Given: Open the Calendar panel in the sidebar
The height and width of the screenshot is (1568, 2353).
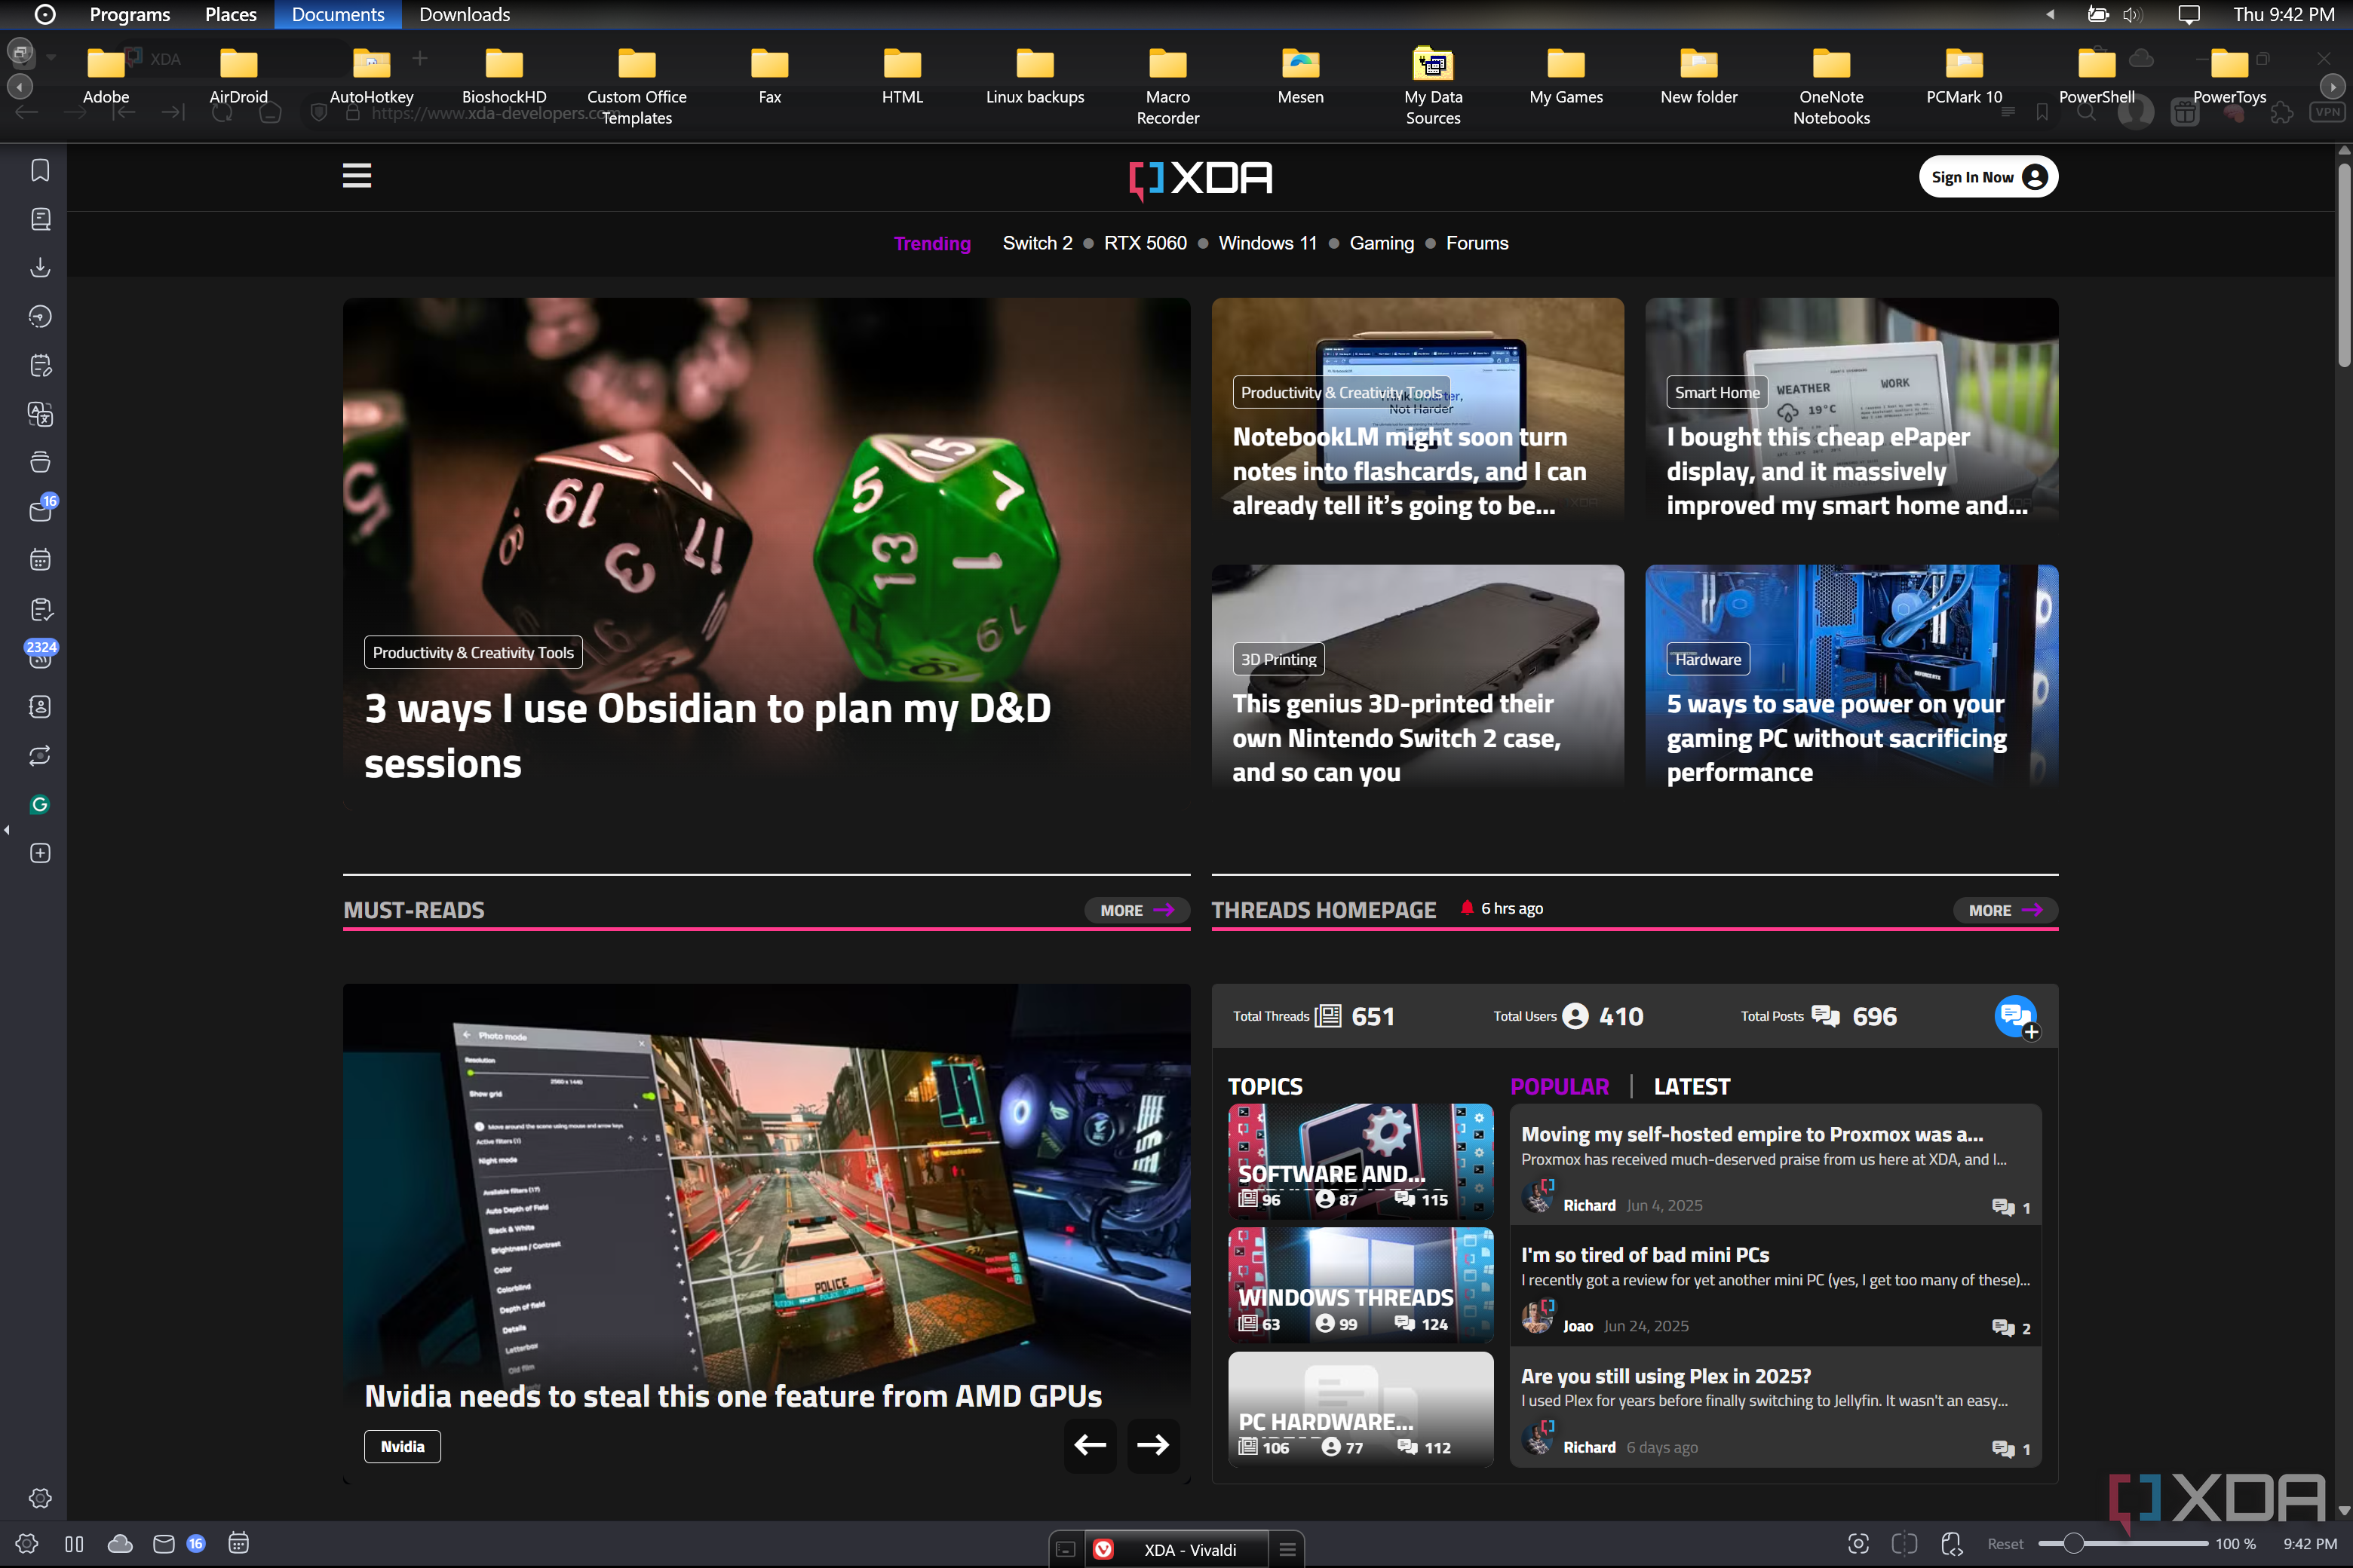Looking at the screenshot, I should (x=40, y=560).
